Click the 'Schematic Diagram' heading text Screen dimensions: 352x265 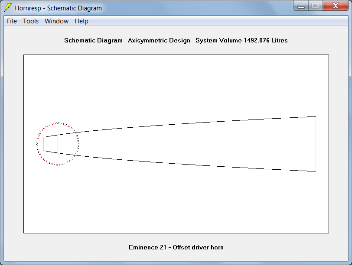pos(93,40)
